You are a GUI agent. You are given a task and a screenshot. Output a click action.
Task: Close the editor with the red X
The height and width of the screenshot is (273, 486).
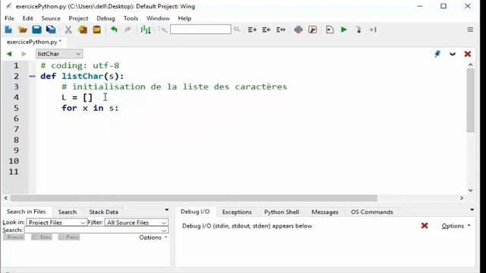tap(468, 54)
